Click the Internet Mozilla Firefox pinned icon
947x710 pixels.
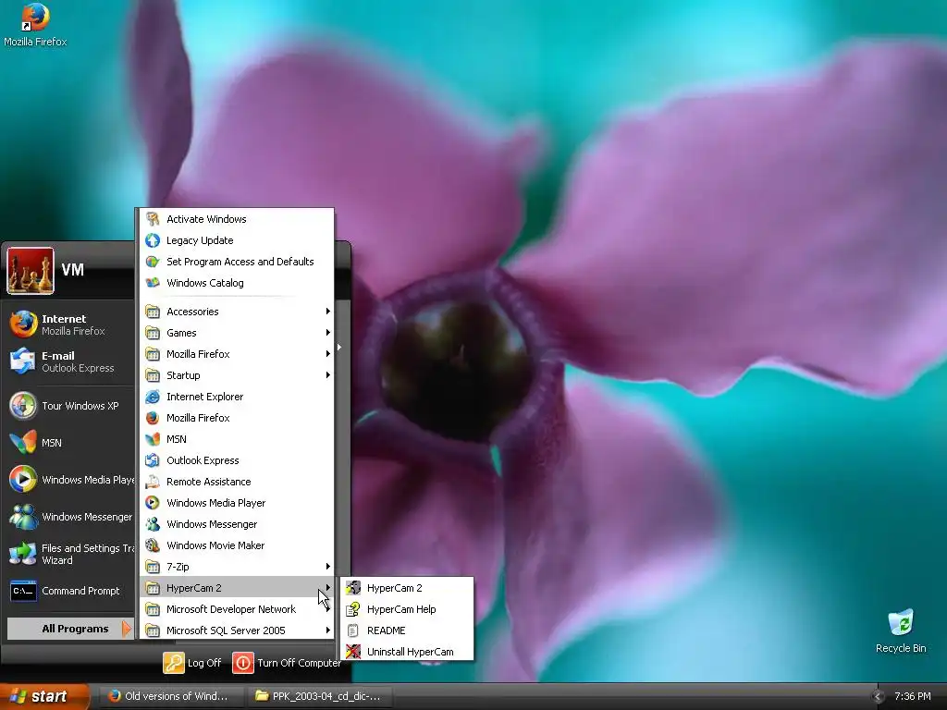(23, 324)
